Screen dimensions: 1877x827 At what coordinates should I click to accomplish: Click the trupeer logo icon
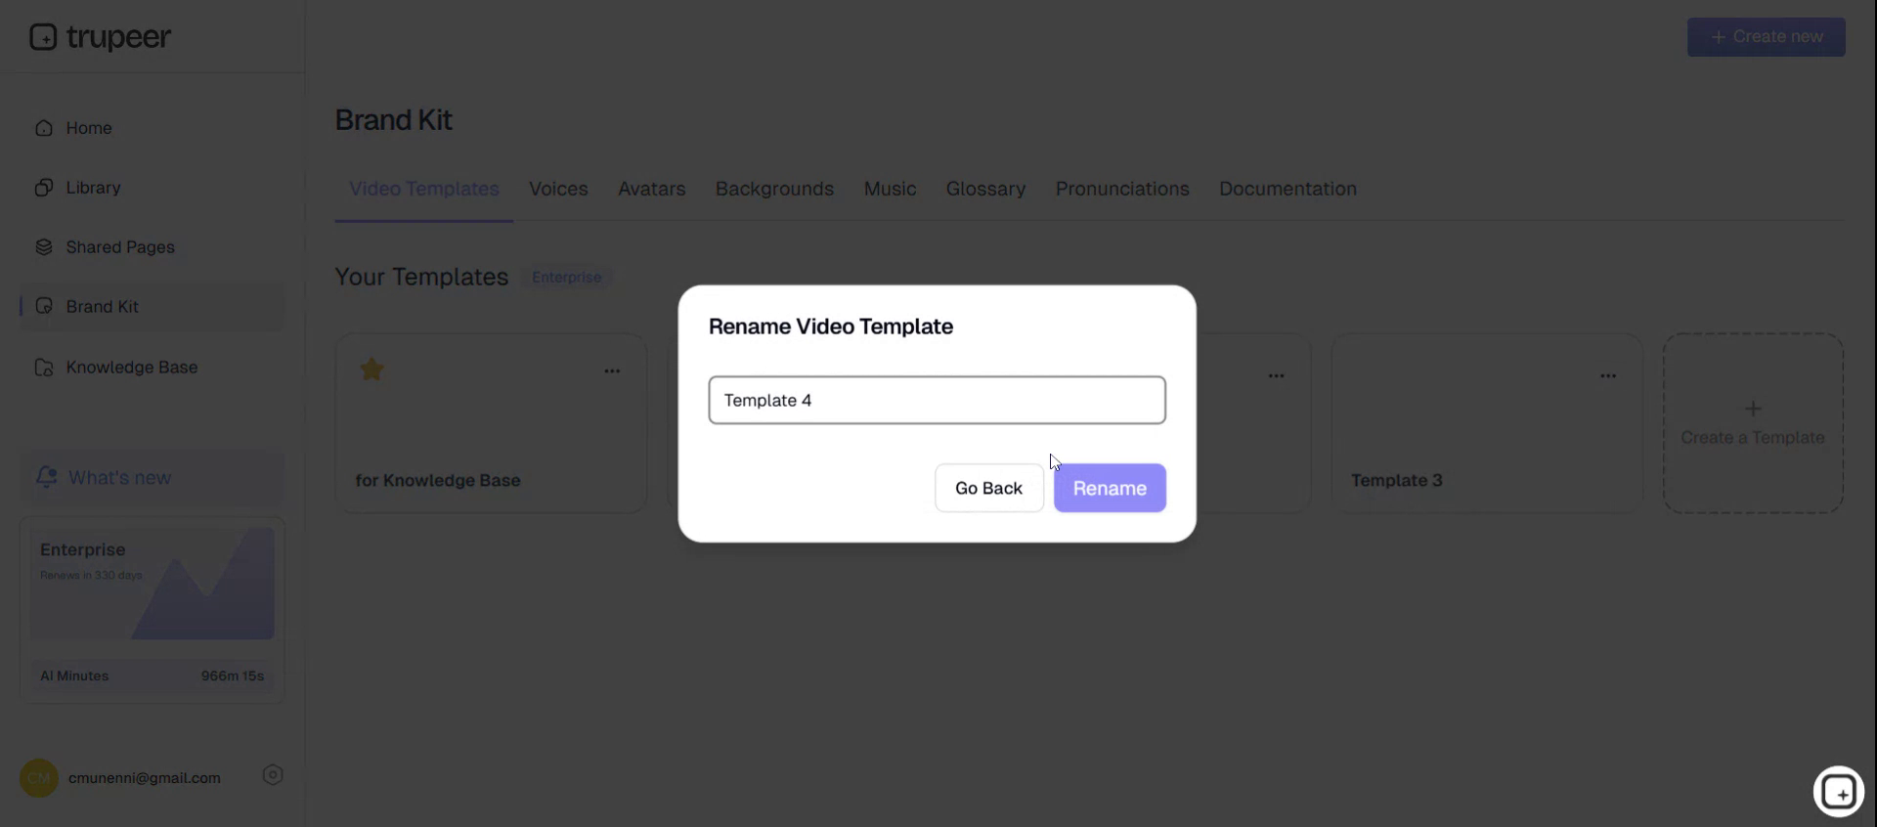coord(43,37)
